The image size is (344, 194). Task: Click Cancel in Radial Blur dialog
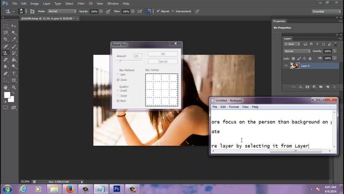163,61
